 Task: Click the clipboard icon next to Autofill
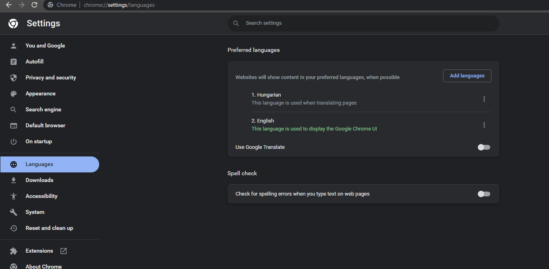(14, 61)
